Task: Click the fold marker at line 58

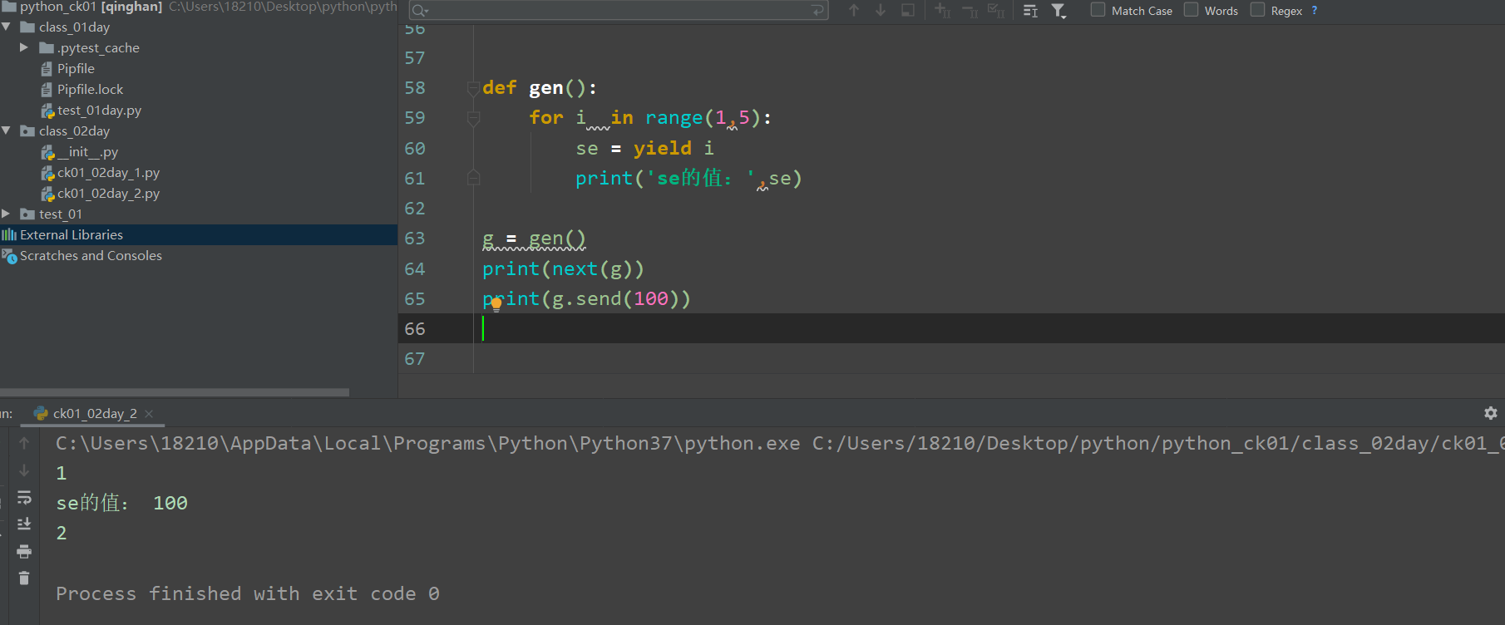Action: click(473, 88)
